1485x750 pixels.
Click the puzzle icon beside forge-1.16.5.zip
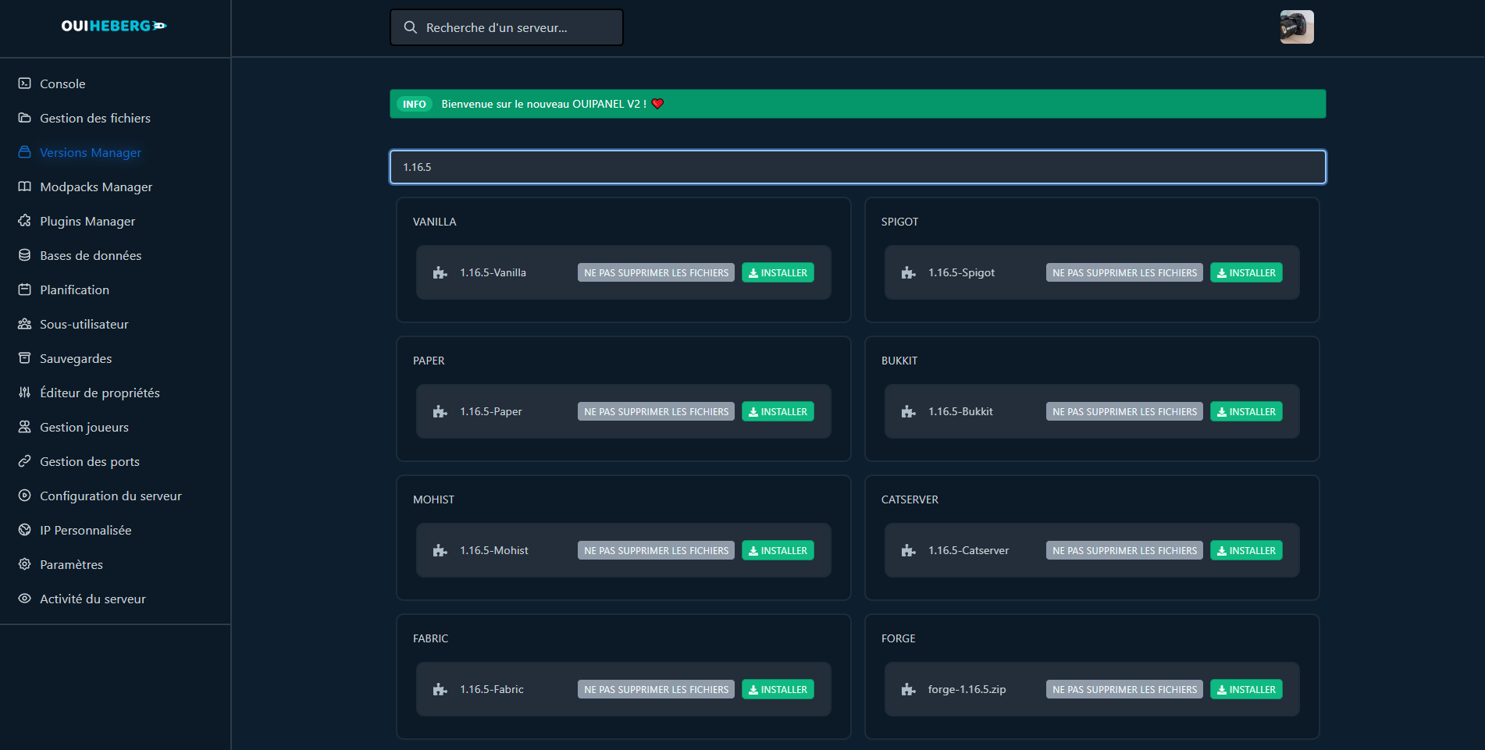[x=909, y=689]
